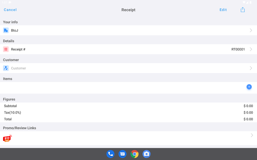Tap the $10 OFF promo badge
This screenshot has height=160, width=257.
click(x=7, y=138)
